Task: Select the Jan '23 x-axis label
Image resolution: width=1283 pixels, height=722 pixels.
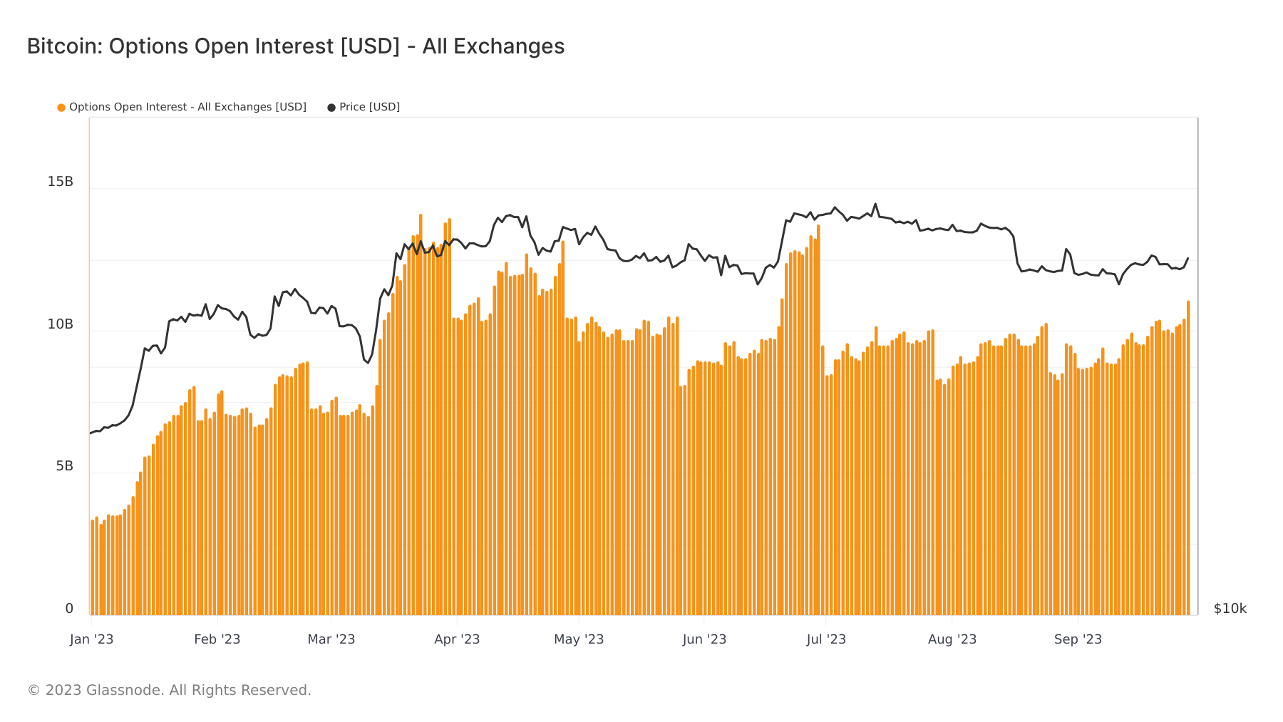Action: [91, 639]
